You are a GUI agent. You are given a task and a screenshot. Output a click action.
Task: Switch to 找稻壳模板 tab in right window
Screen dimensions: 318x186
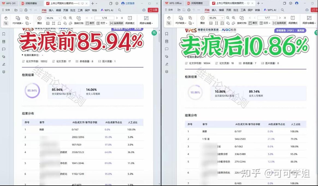[197, 3]
